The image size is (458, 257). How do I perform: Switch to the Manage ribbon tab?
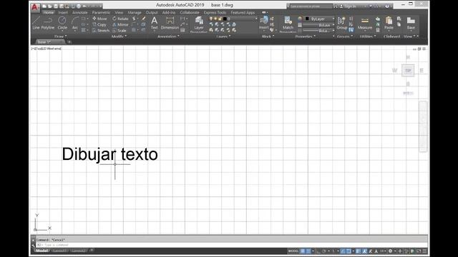(x=135, y=13)
